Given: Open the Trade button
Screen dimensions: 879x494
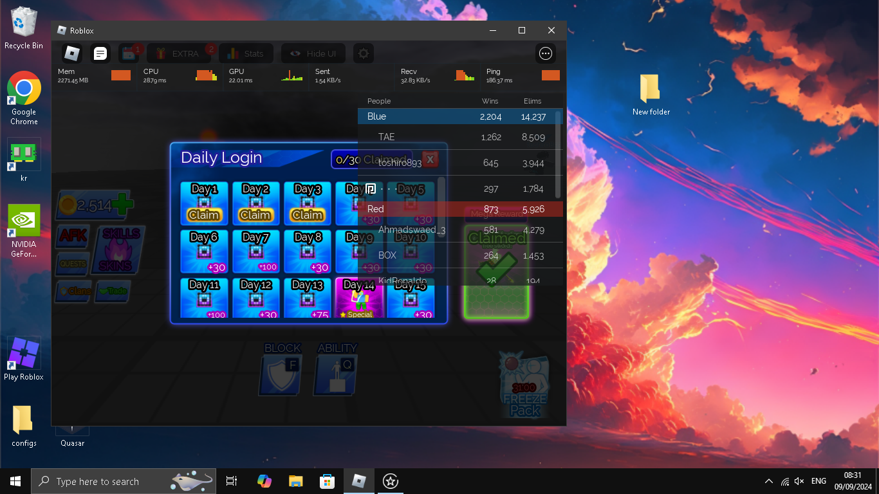Looking at the screenshot, I should pyautogui.click(x=113, y=291).
